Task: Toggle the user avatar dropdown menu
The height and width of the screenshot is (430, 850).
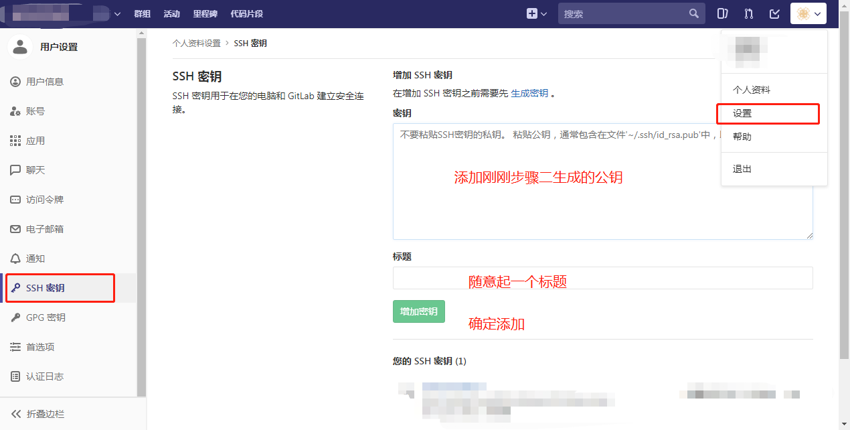Action: 809,13
